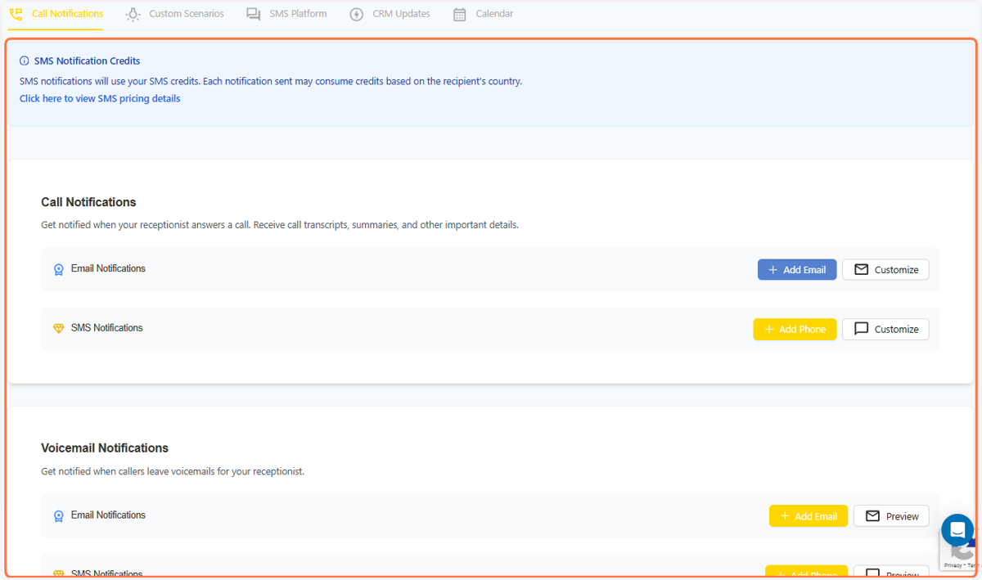Click the calendar icon in the tab bar

(x=460, y=15)
